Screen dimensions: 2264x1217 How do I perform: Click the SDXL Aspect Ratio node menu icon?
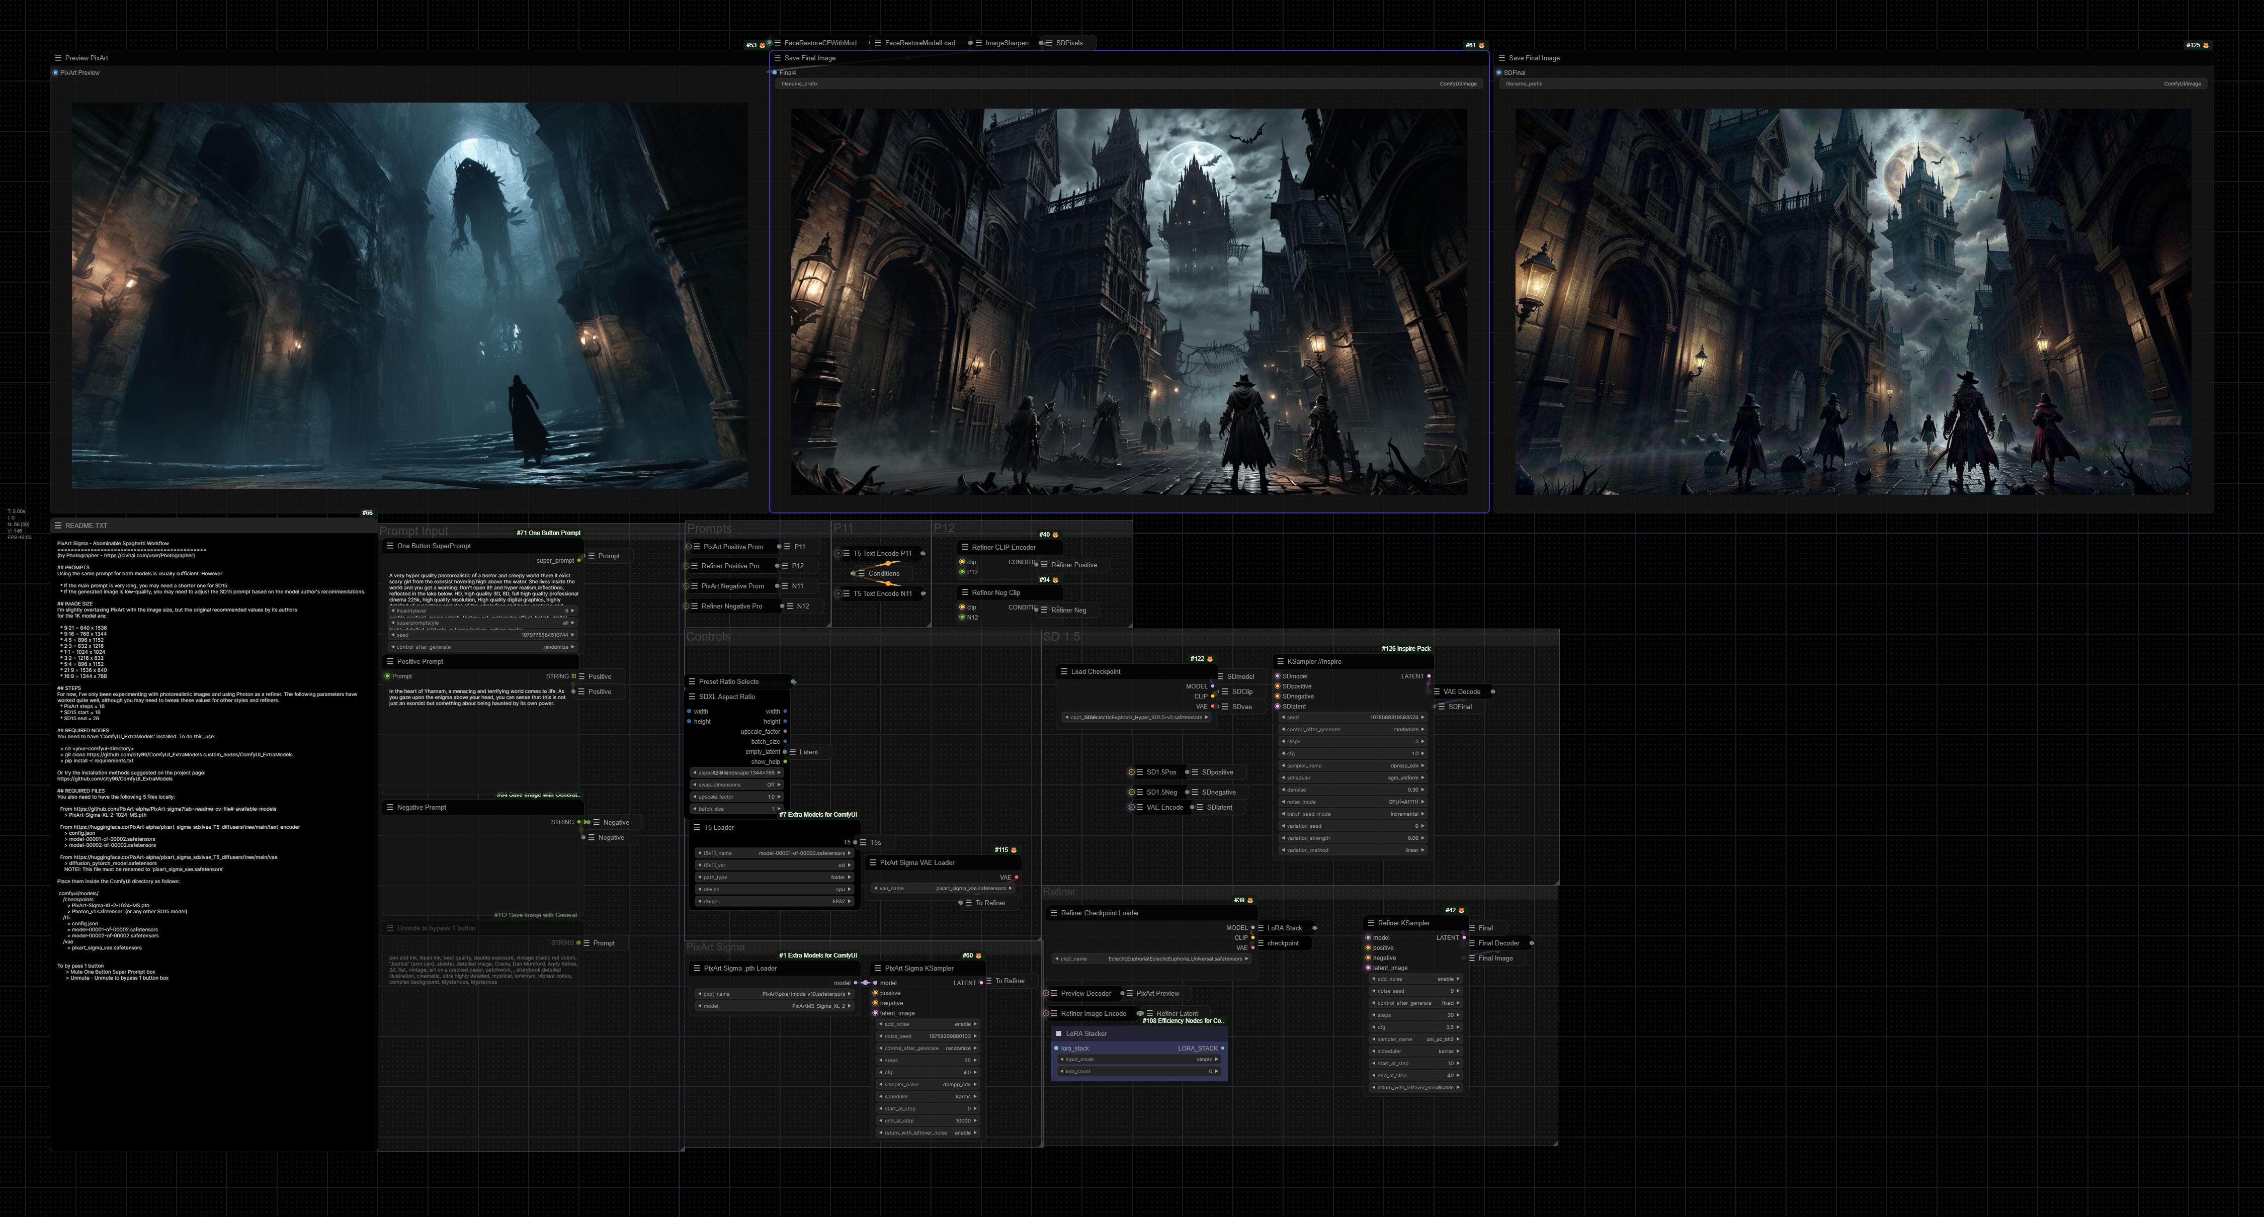click(x=692, y=697)
